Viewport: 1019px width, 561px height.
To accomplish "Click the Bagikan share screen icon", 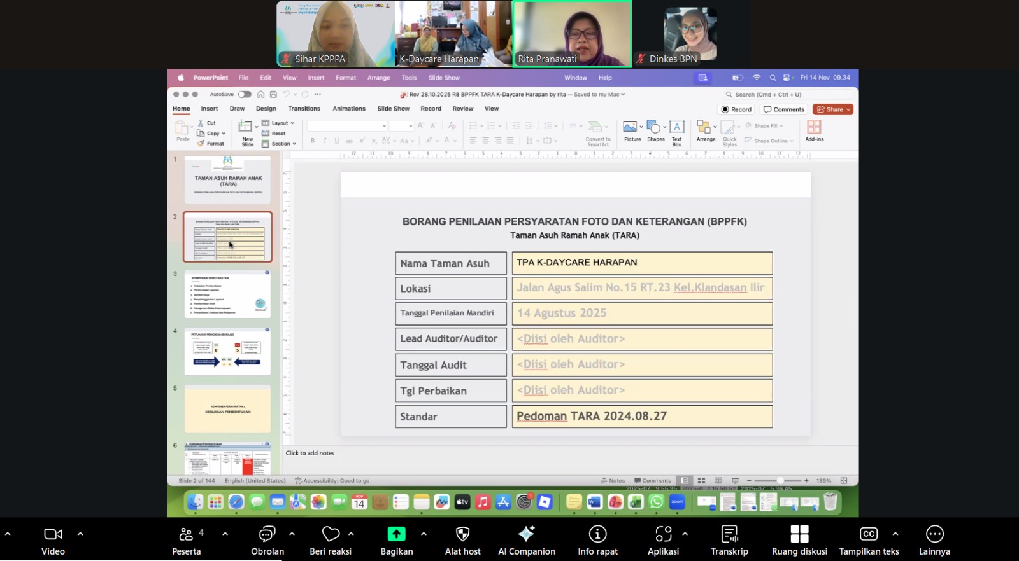I will coord(396,534).
